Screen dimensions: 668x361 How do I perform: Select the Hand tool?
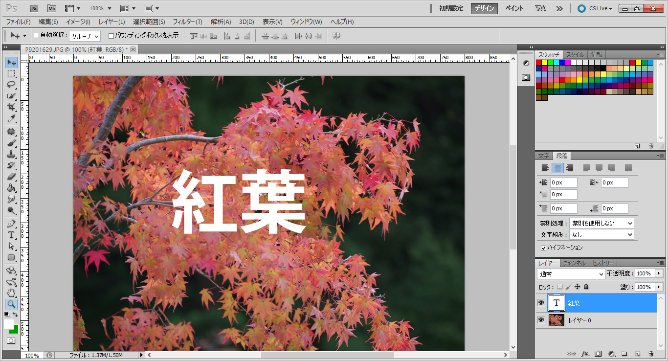coord(11,293)
